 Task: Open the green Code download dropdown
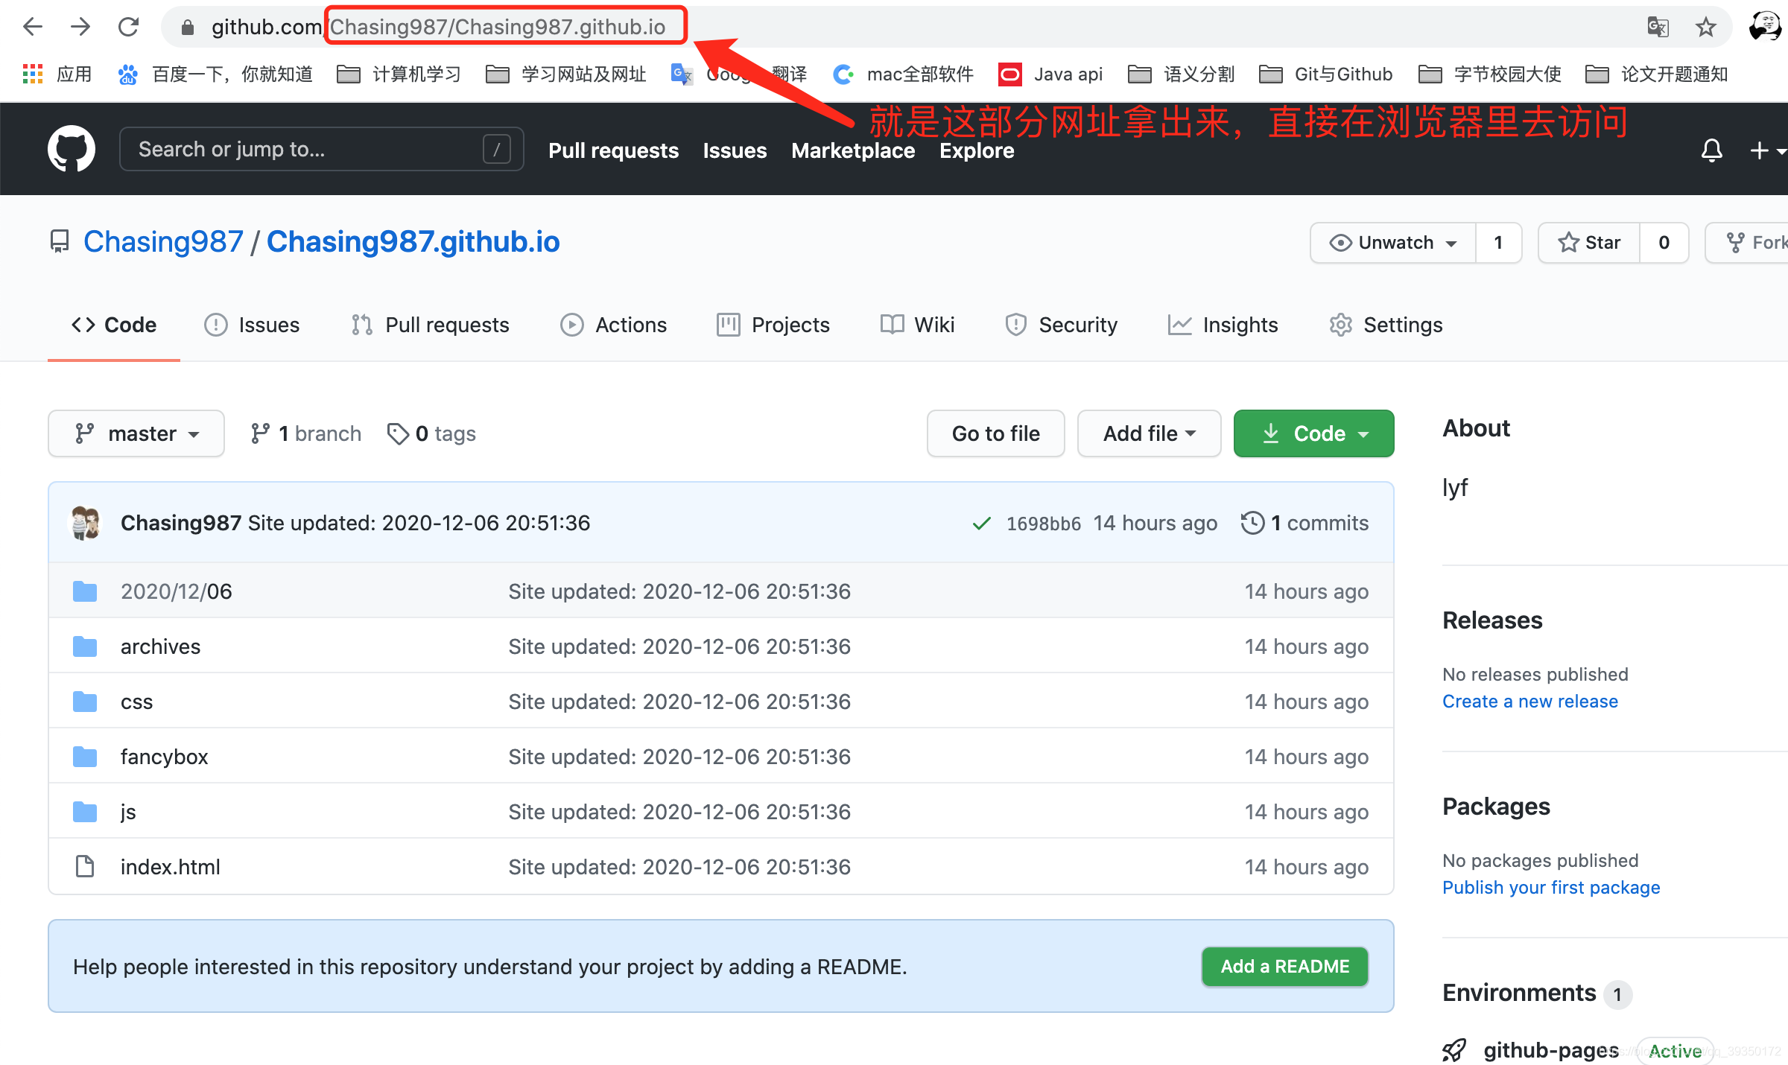1314,433
